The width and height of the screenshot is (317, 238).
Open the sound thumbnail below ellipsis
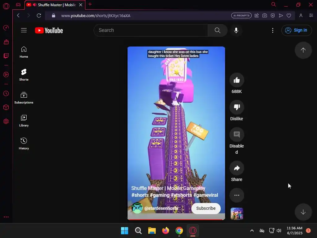[x=237, y=214]
